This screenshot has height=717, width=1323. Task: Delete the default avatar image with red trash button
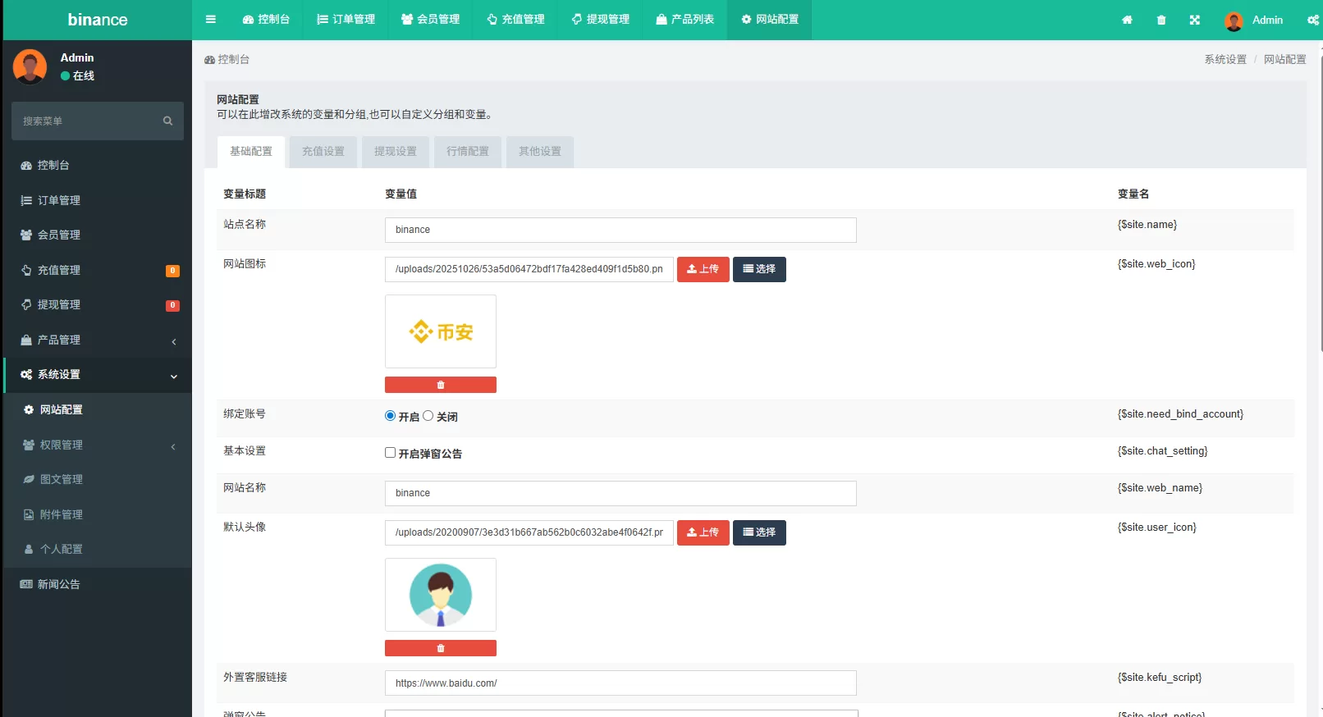click(441, 648)
